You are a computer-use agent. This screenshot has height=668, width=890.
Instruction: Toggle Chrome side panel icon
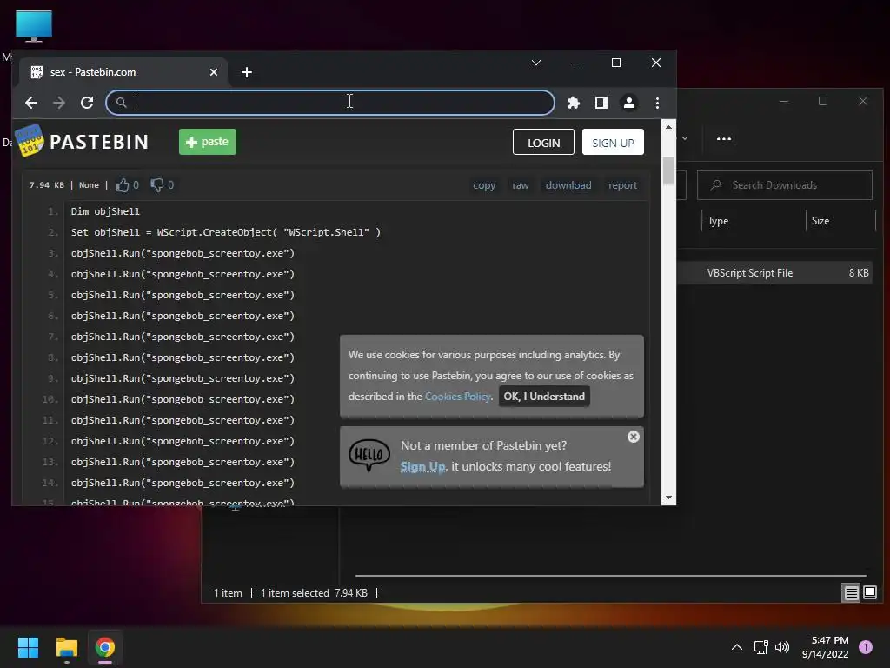(x=601, y=103)
